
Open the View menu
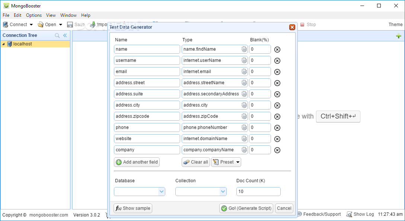[x=51, y=15]
